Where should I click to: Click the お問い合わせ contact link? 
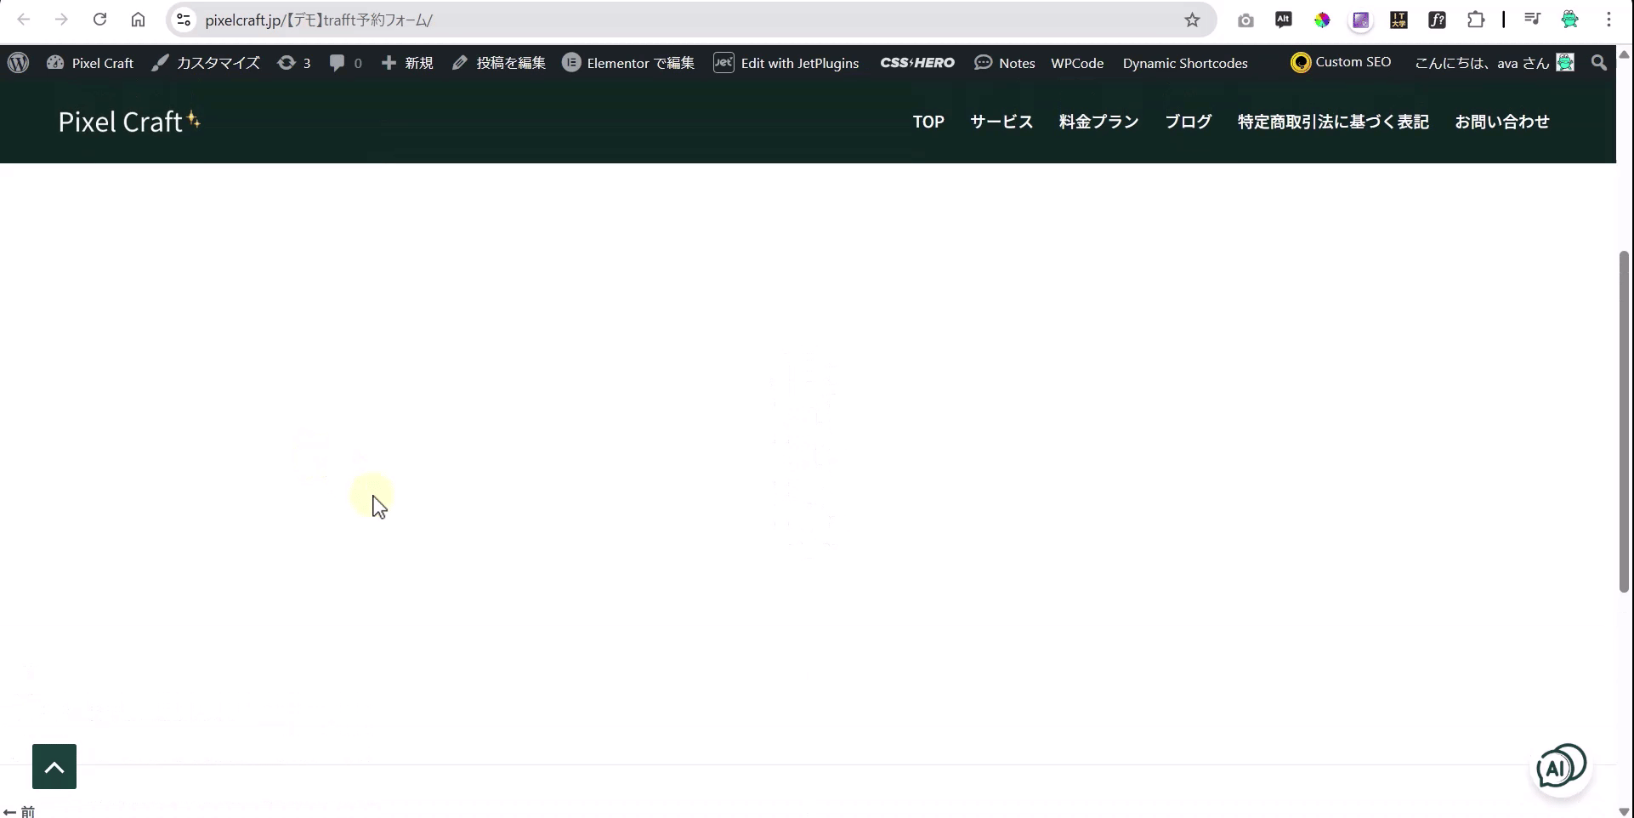pos(1502,122)
